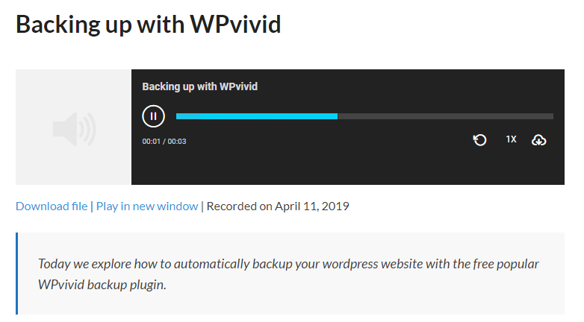Image resolution: width=584 pixels, height=322 pixels.
Task: Click the Recorded on April 11, 2019 text
Action: click(278, 206)
